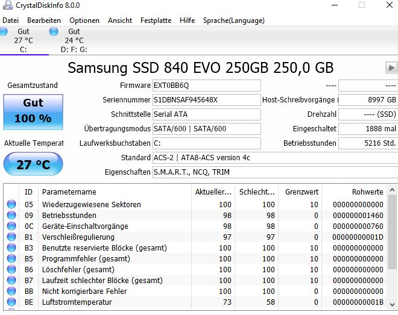The width and height of the screenshot is (398, 315).
Task: Click status icon of Wiederzugewiesene Sektoren row
Action: [x=11, y=204]
